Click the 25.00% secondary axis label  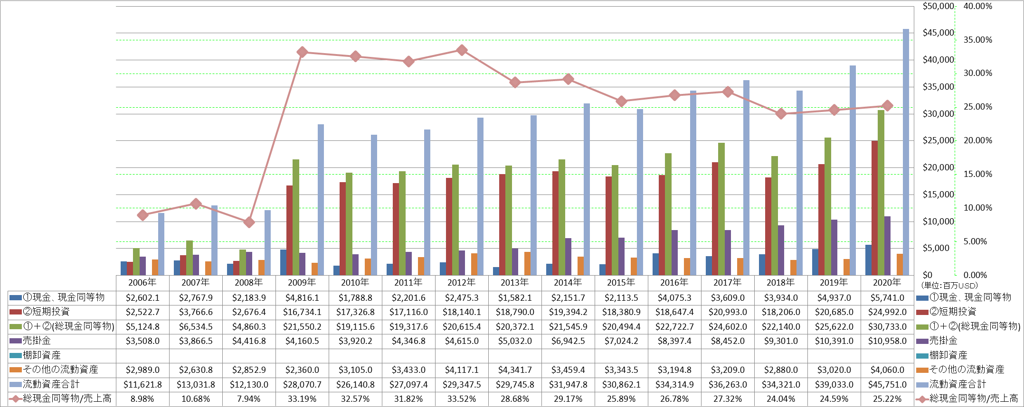pos(978,107)
